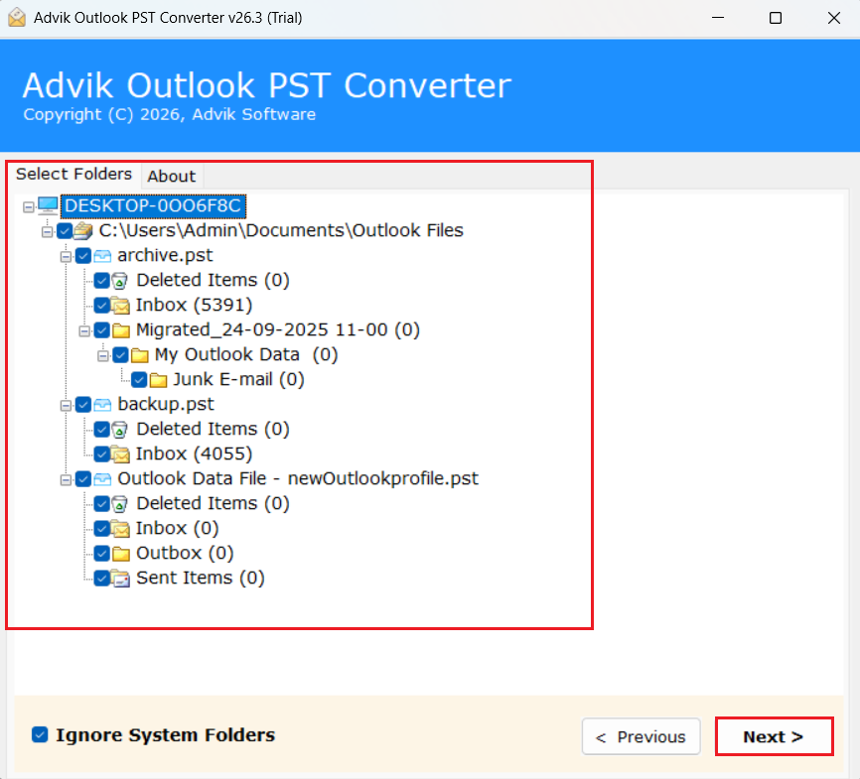The height and width of the screenshot is (779, 860).
Task: Go back with the Previous button
Action: (641, 736)
